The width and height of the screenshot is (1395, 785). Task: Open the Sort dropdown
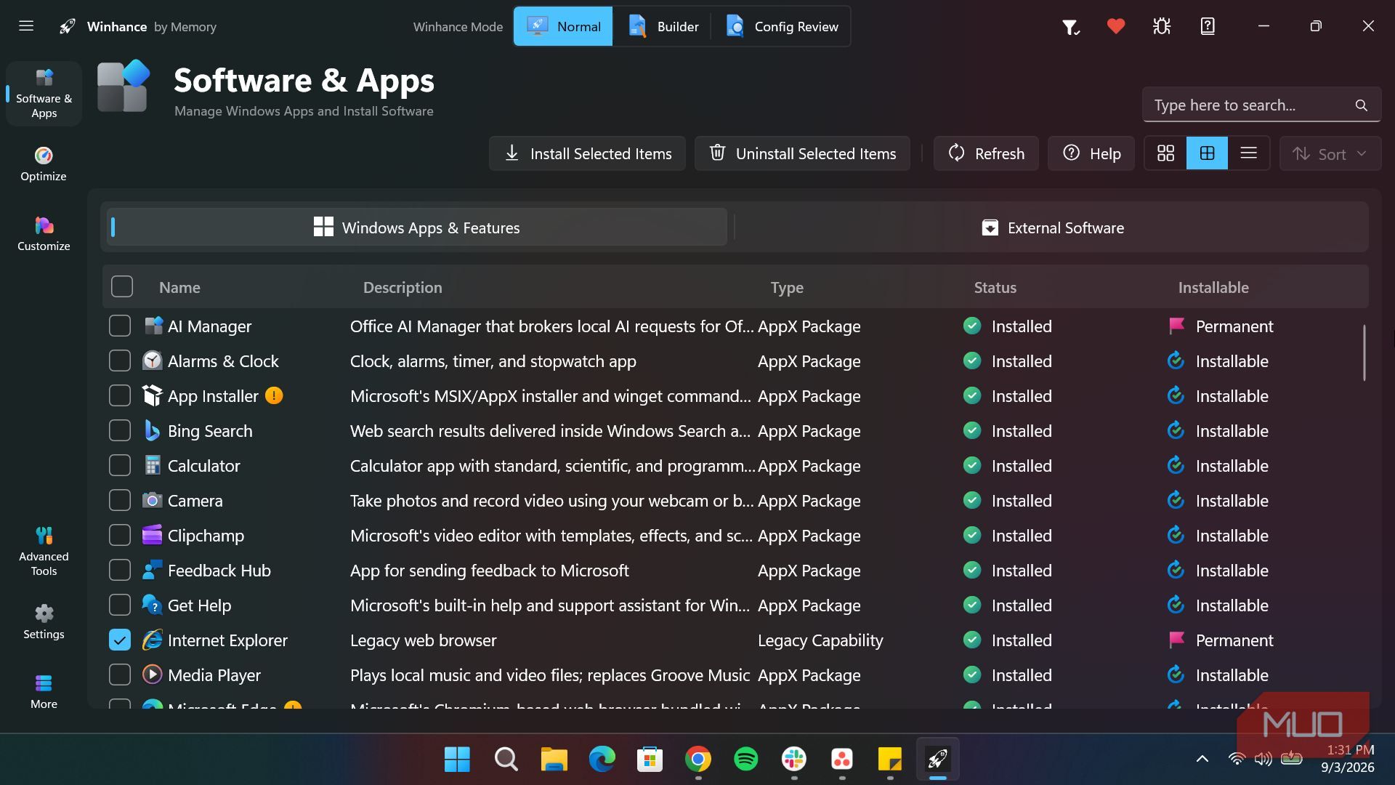click(x=1330, y=153)
